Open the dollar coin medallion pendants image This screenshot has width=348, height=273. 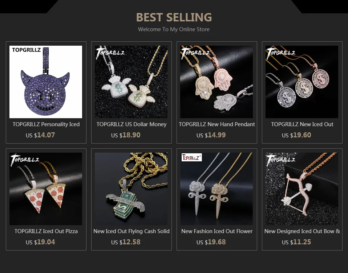(302, 82)
